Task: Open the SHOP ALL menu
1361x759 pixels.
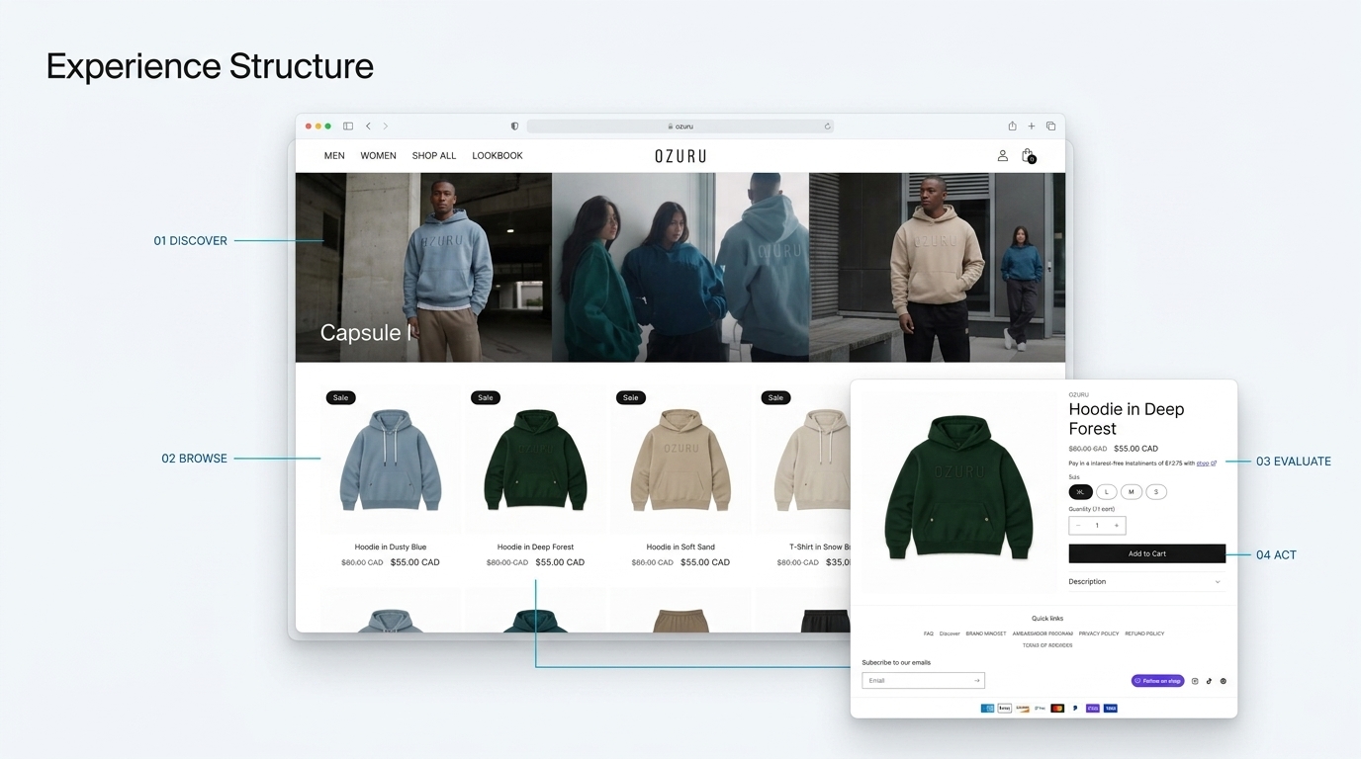Action: click(434, 156)
